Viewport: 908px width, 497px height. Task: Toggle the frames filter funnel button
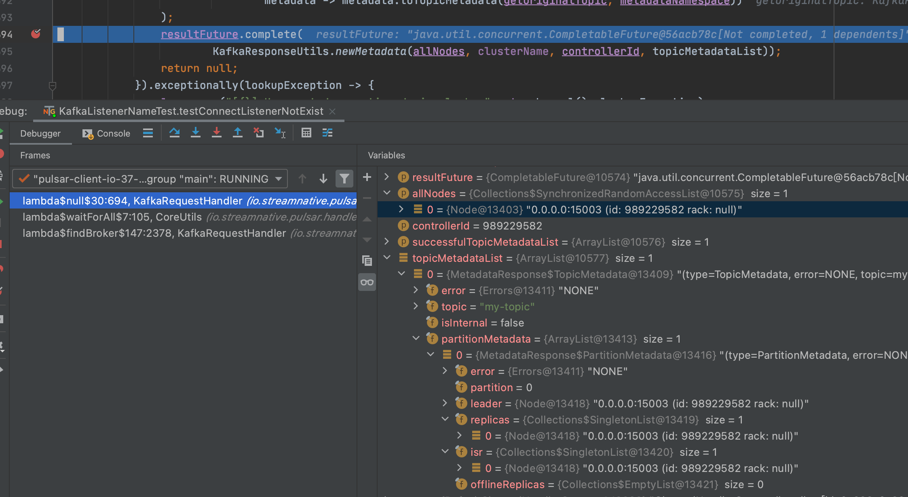[x=344, y=179]
